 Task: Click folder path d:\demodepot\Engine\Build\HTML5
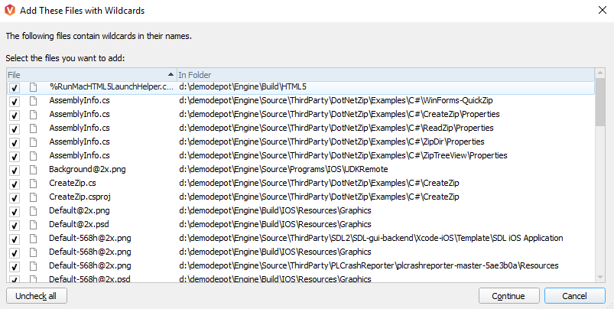(243, 87)
